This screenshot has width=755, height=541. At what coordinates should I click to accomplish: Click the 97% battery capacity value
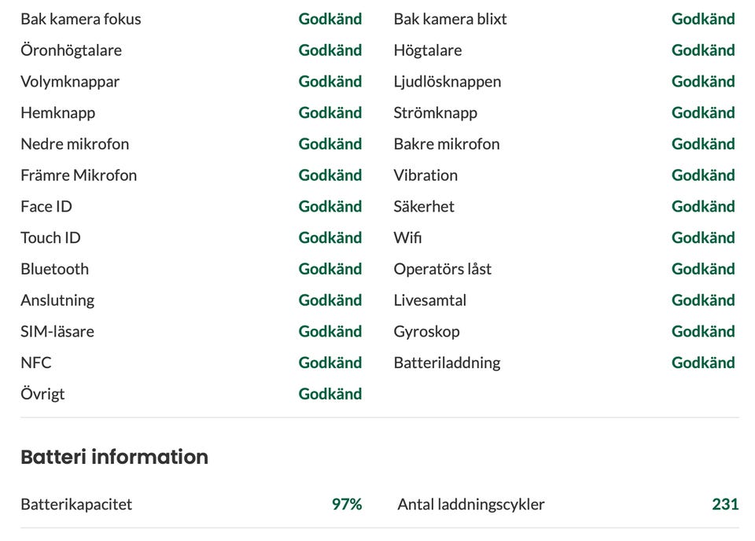click(347, 504)
